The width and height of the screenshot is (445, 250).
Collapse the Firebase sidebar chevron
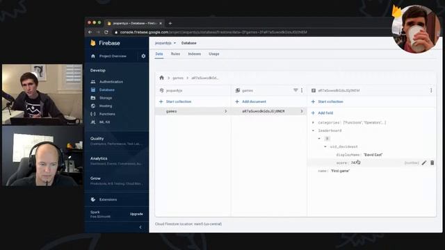pyautogui.click(x=140, y=227)
